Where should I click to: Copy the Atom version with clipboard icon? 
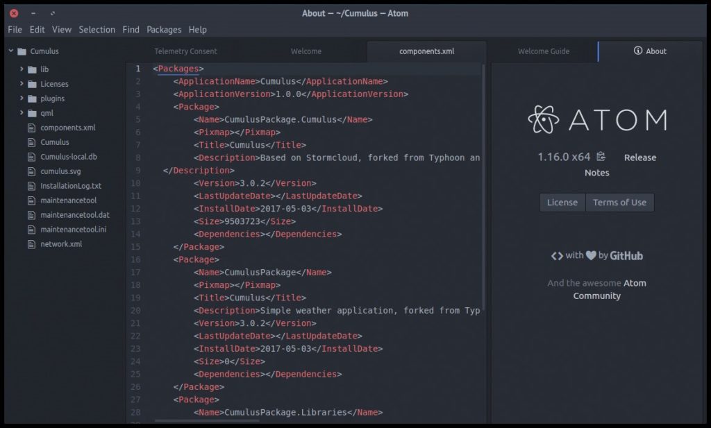click(x=601, y=157)
